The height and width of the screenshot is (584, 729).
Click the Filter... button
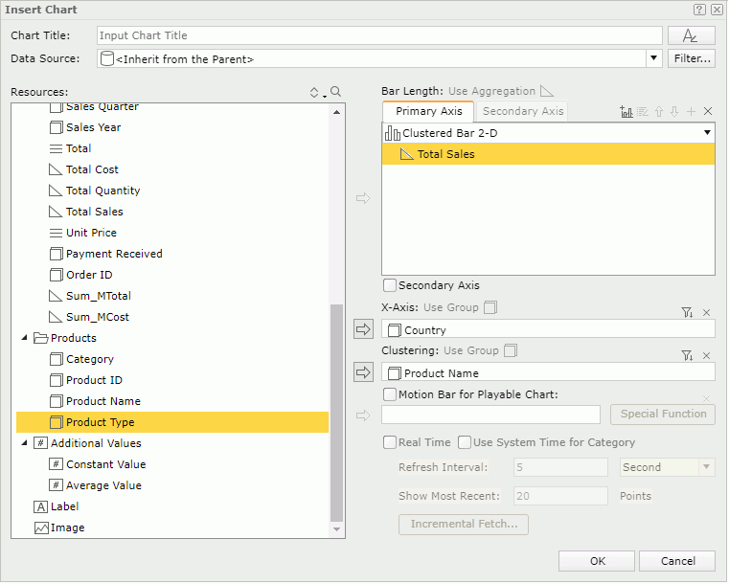[x=692, y=58]
